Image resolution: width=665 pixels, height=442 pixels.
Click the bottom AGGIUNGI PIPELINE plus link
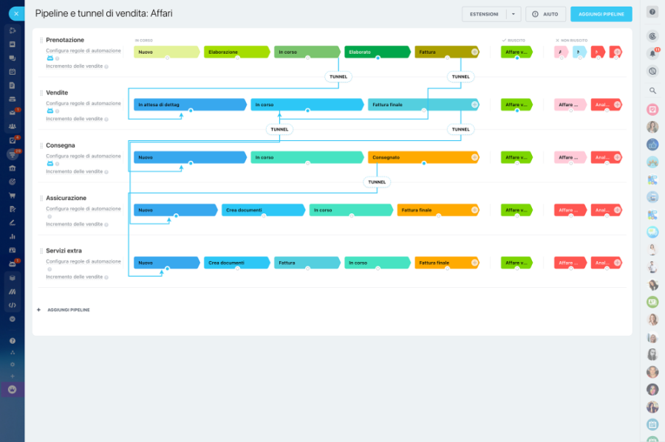(64, 310)
